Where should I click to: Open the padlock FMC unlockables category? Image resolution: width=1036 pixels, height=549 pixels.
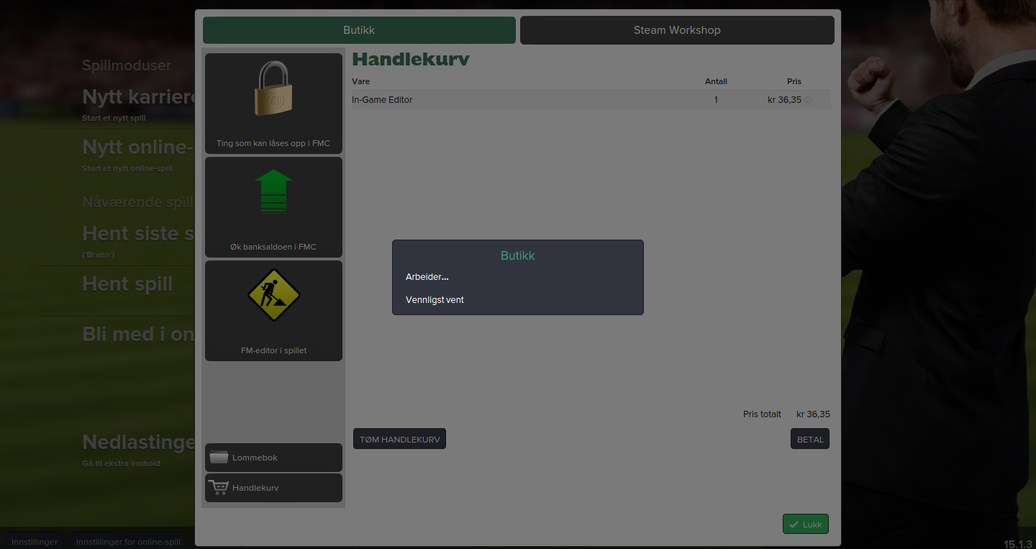[x=273, y=103]
